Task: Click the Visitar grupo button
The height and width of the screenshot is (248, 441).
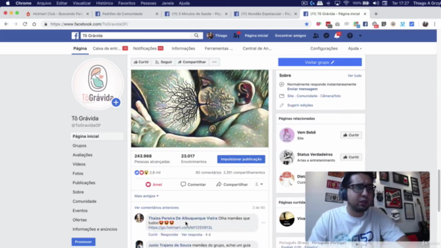Action: [x=320, y=62]
